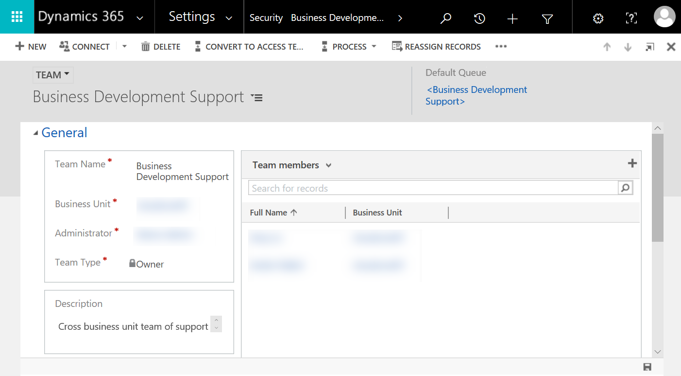Collapse the General section

pos(35,133)
